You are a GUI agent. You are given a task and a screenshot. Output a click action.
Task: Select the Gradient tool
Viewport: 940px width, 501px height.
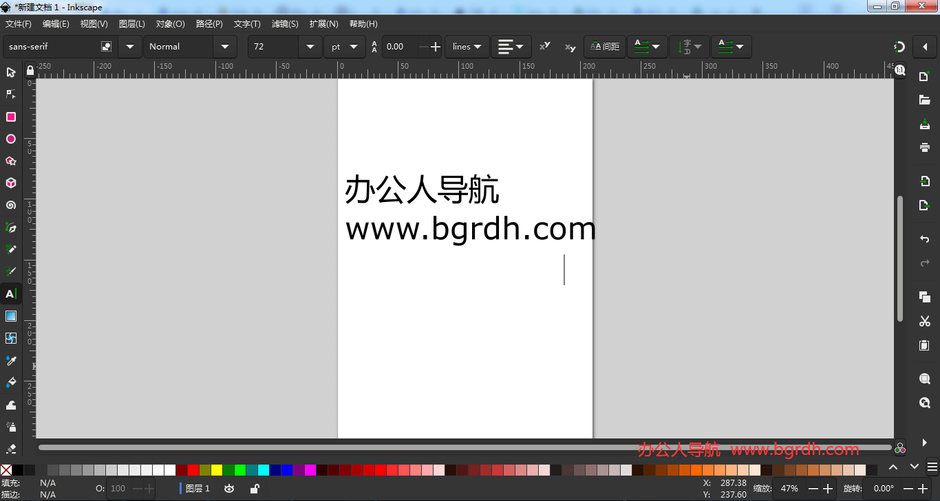click(11, 316)
